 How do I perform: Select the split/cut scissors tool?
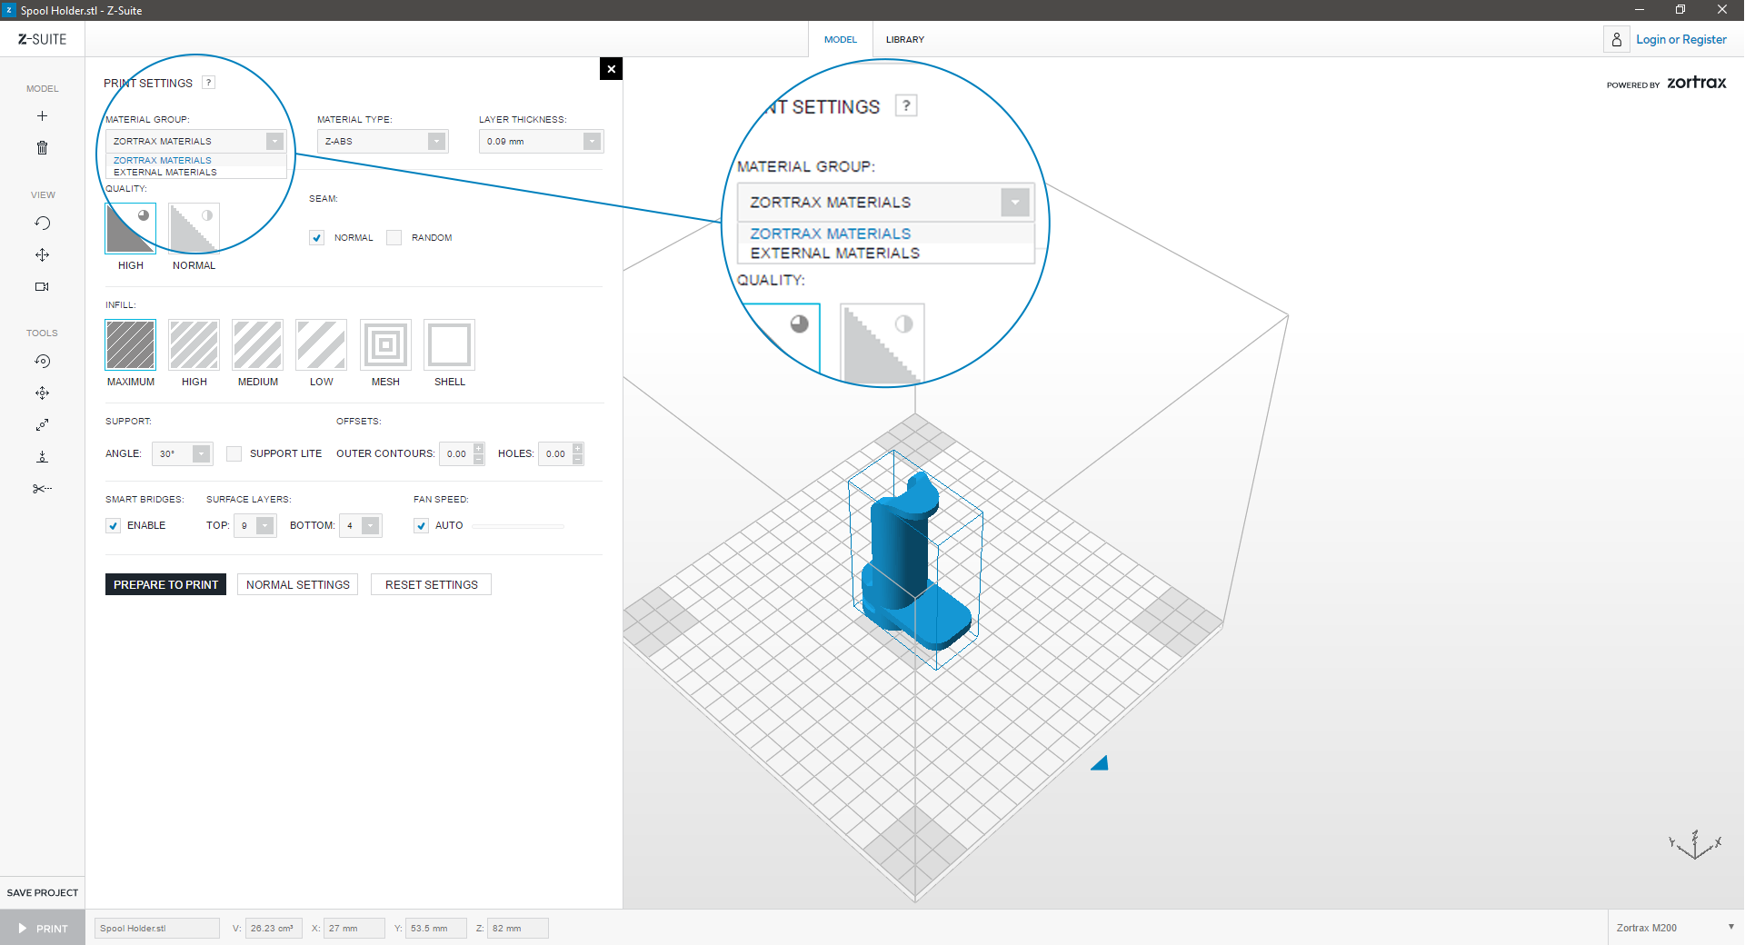click(x=42, y=489)
